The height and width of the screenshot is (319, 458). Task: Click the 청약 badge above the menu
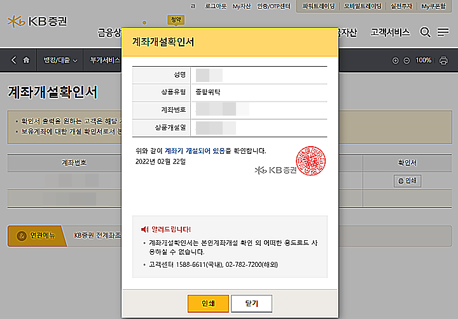coord(176,20)
